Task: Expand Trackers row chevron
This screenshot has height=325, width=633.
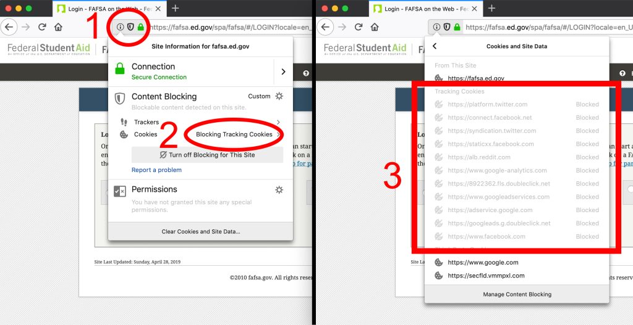Action: click(278, 122)
